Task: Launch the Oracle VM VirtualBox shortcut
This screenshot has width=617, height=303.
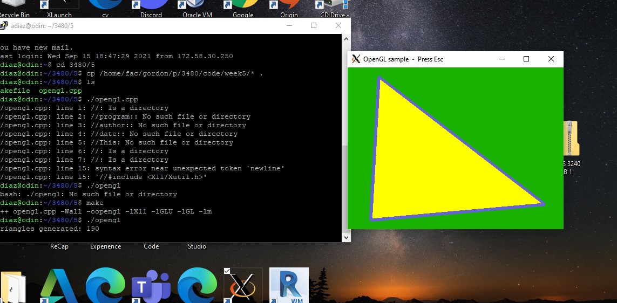Action: (x=197, y=9)
